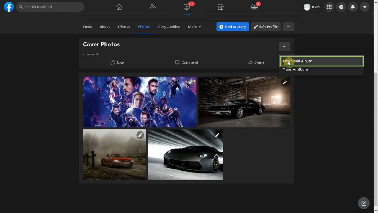Open the apps grid menu icon
The width and height of the screenshot is (378, 213).
tap(329, 7)
